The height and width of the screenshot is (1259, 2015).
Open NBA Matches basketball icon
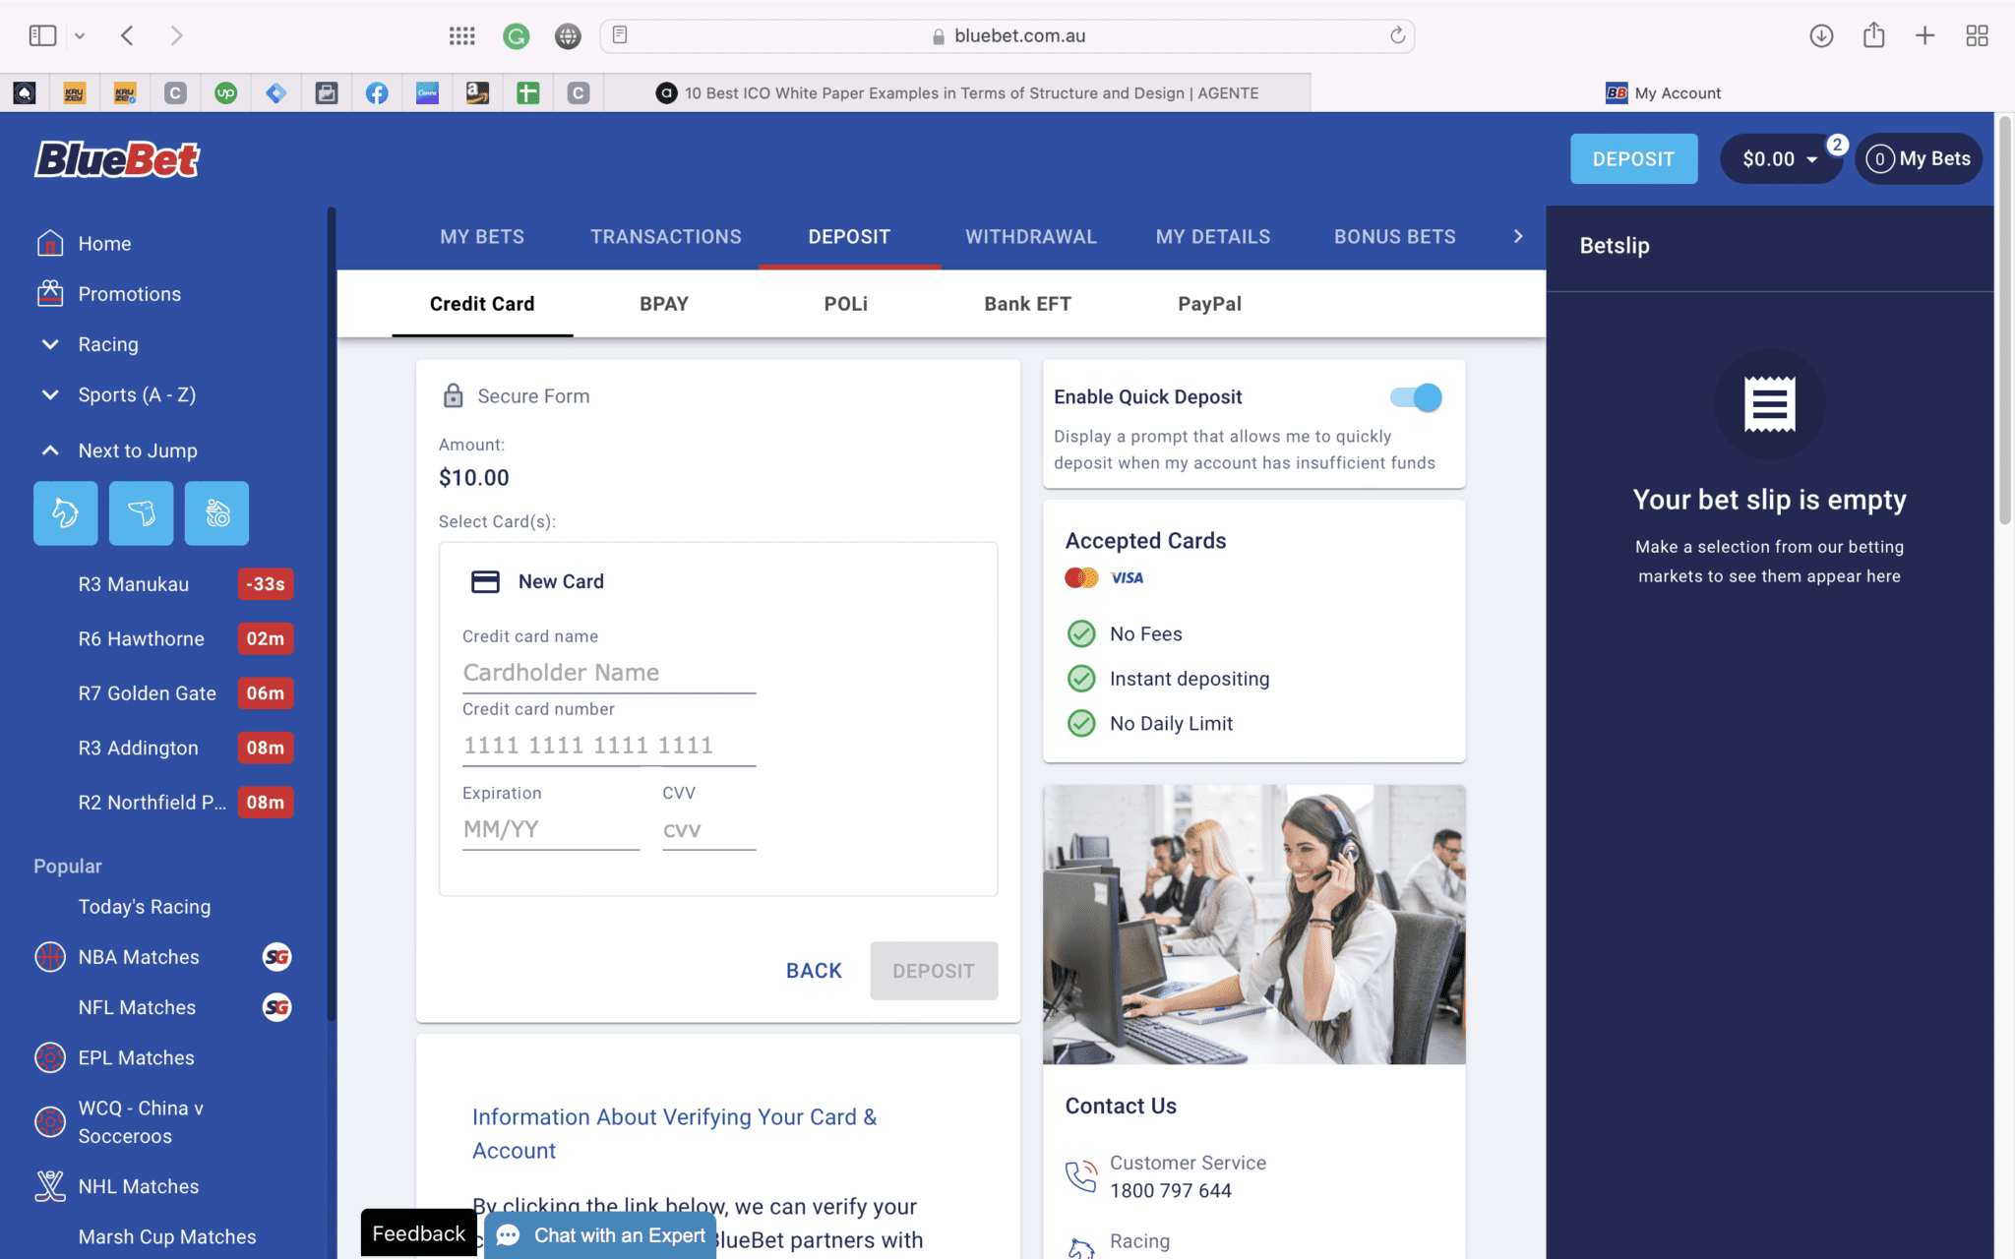pos(50,957)
